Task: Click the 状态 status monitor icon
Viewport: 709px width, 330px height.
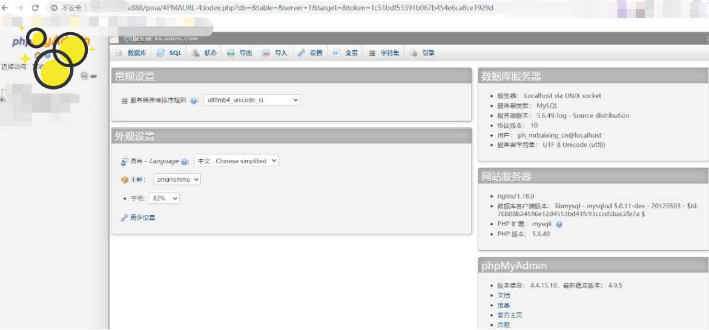Action: point(196,53)
